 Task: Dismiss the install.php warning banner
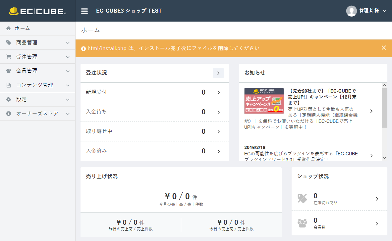coord(384,47)
